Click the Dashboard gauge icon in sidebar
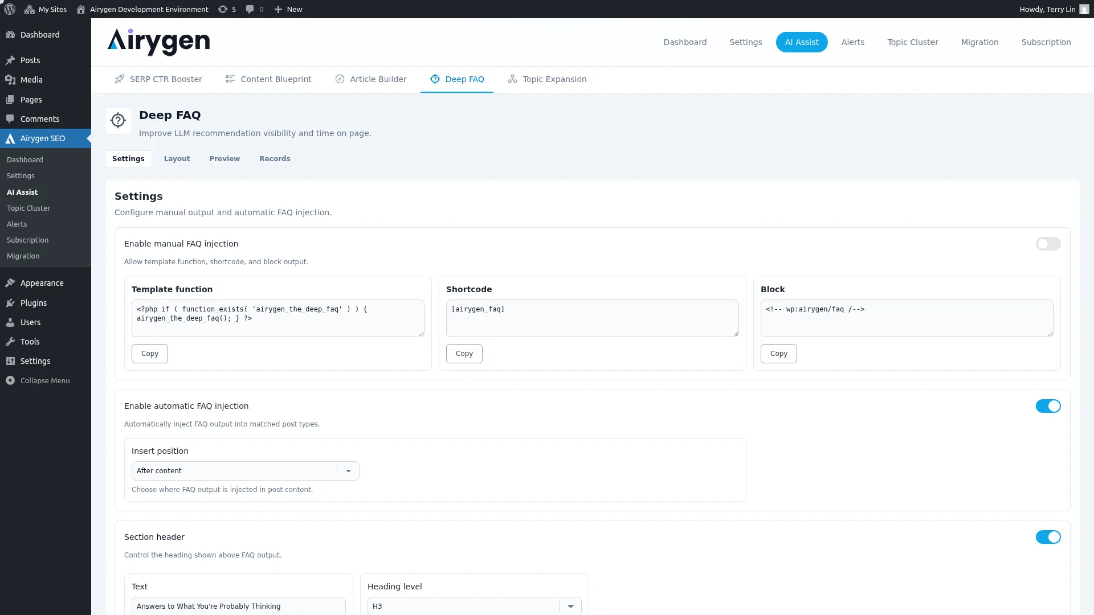Screen dimensions: 1094x615 coord(10,35)
